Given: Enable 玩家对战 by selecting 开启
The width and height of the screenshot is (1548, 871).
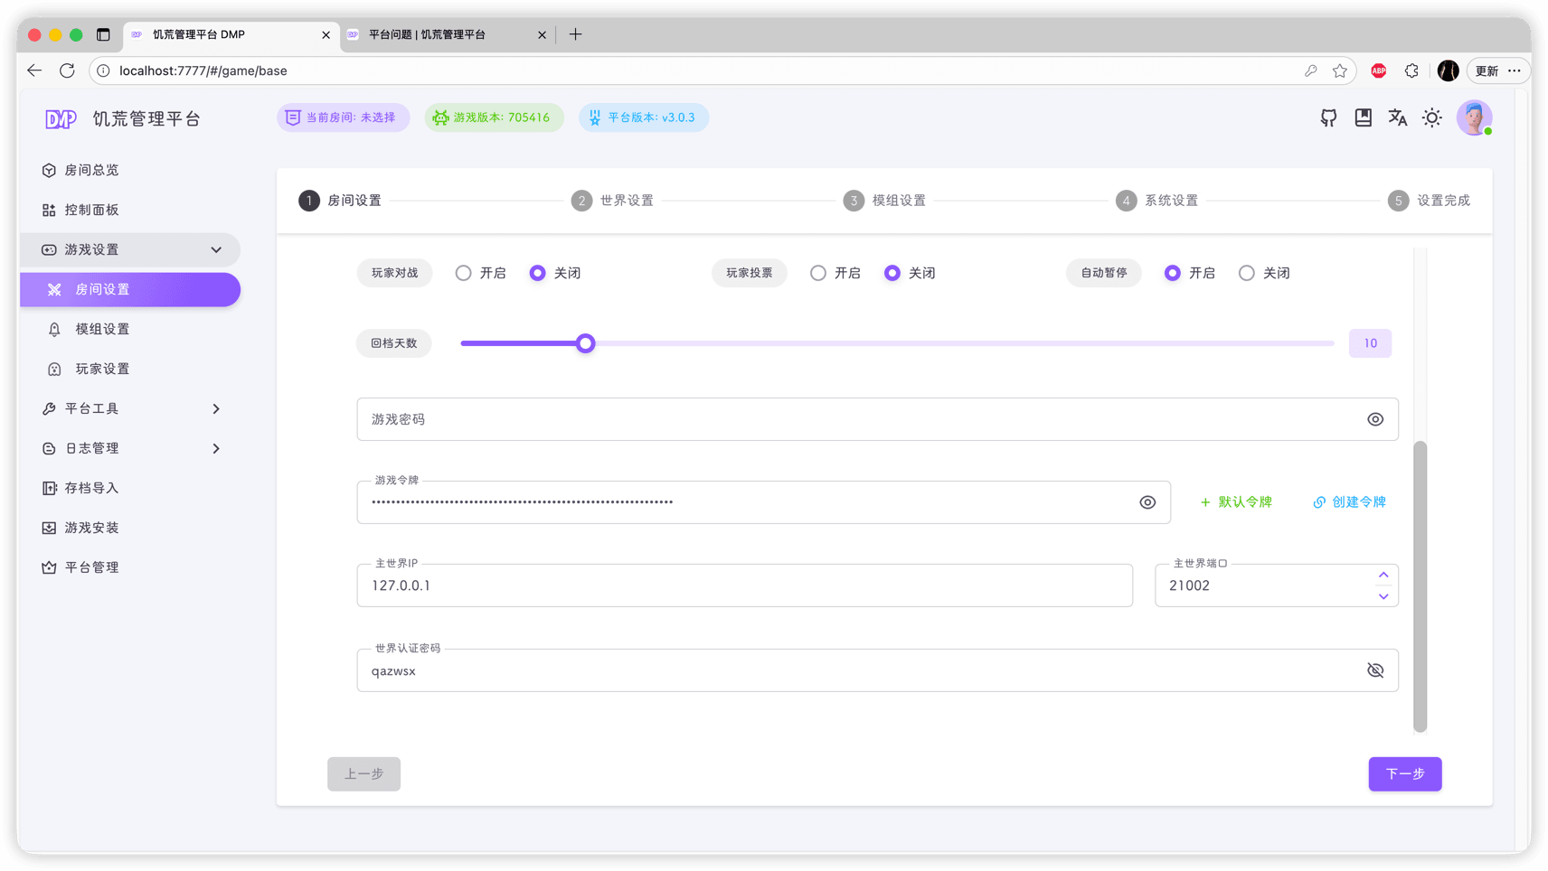Looking at the screenshot, I should [463, 273].
